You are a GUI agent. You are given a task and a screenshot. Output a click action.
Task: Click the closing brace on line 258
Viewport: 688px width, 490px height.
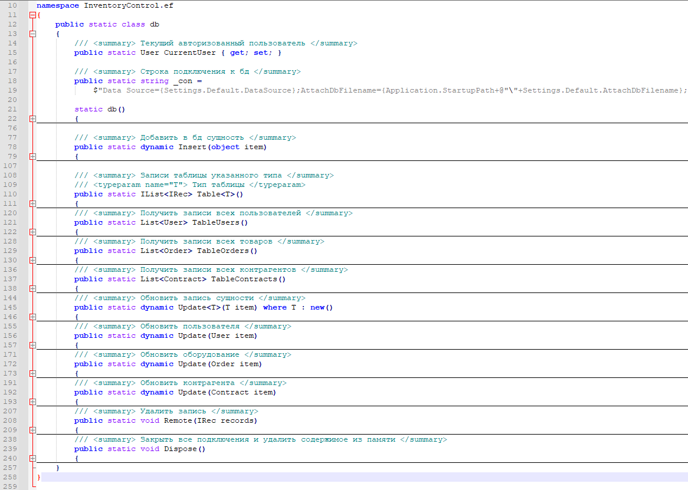click(x=39, y=477)
